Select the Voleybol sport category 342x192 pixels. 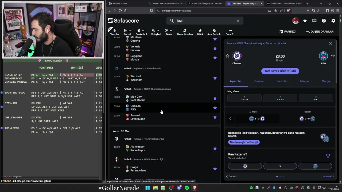point(156,32)
